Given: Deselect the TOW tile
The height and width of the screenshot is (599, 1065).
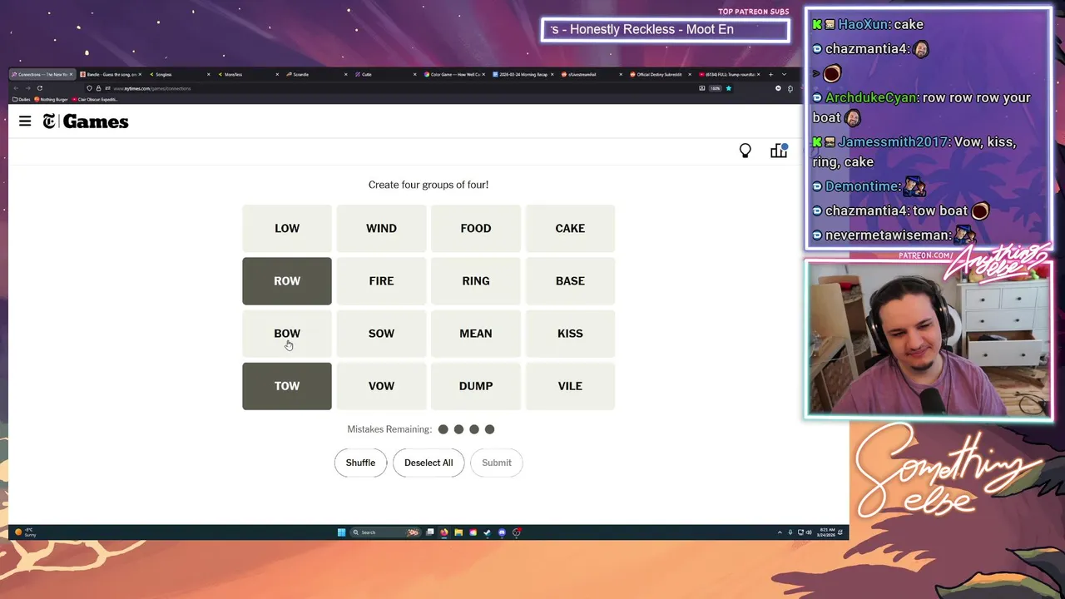Looking at the screenshot, I should tap(287, 386).
